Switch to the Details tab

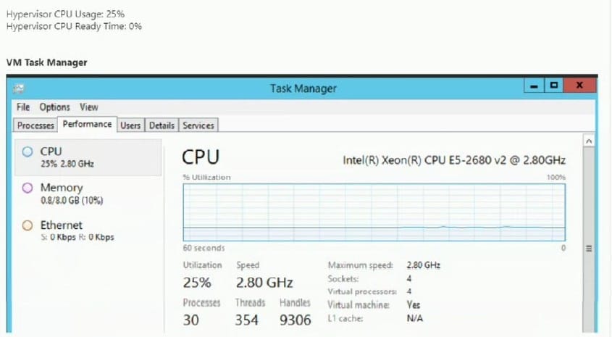162,125
